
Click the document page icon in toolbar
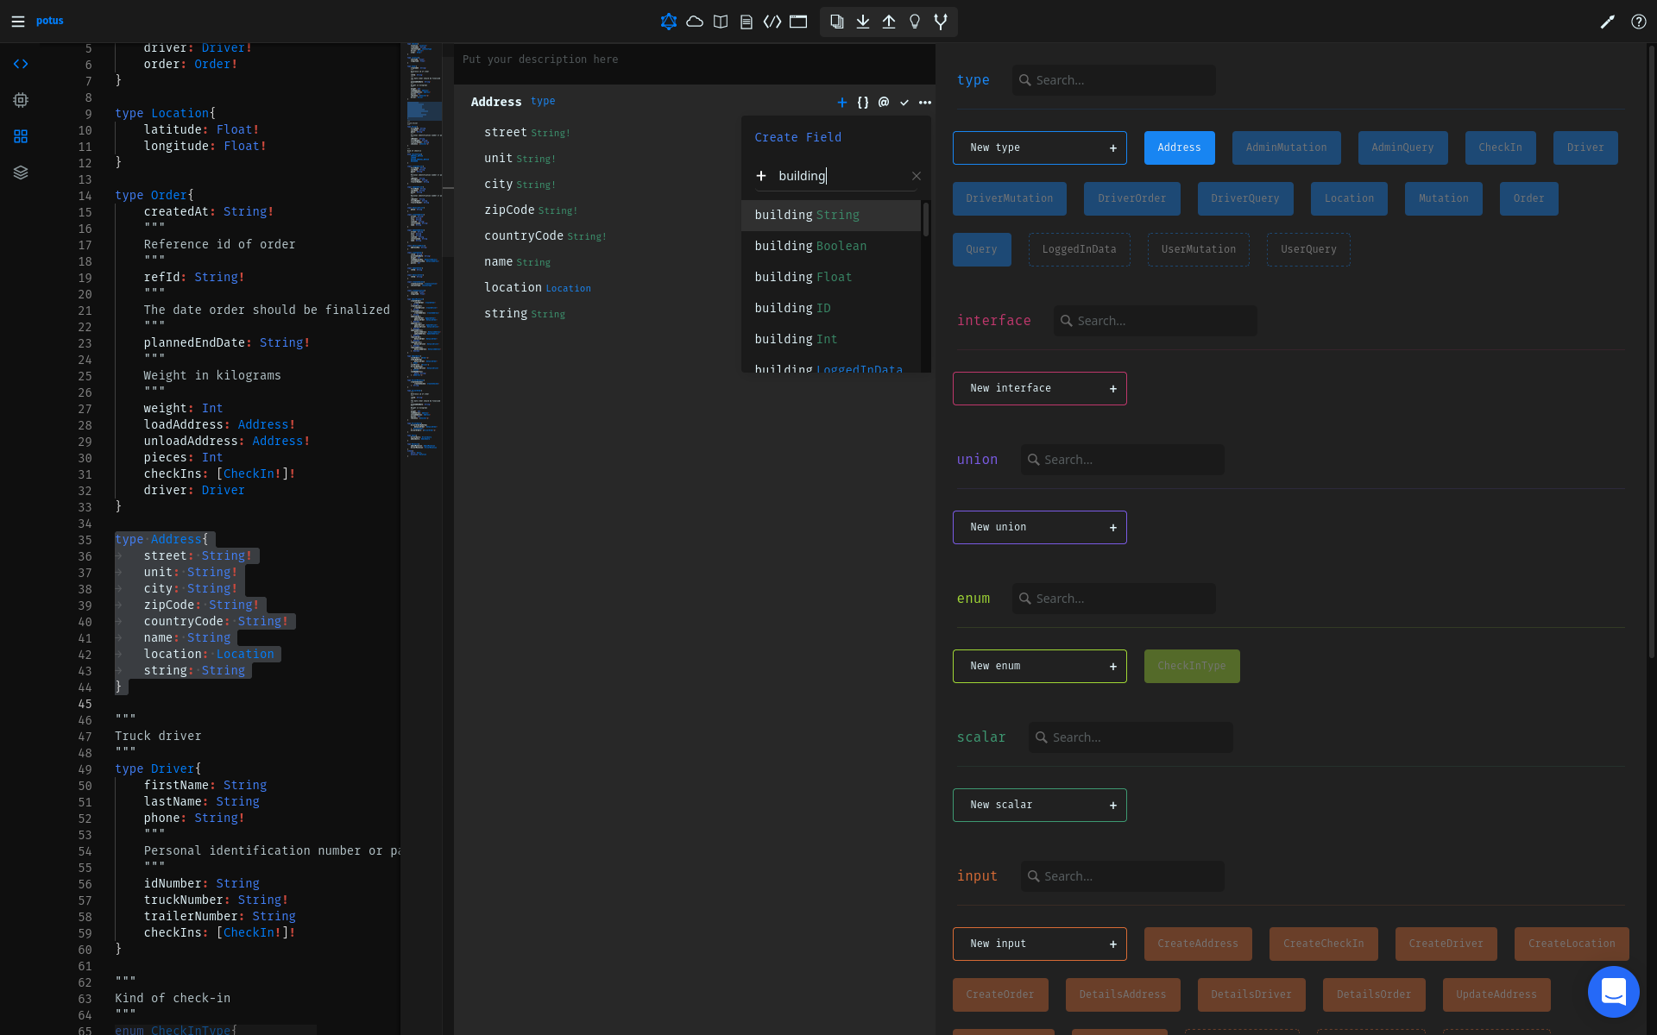pyautogui.click(x=747, y=22)
